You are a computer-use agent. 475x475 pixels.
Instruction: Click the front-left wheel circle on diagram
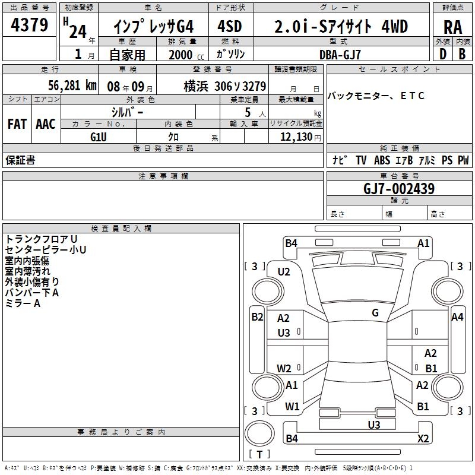(268, 292)
